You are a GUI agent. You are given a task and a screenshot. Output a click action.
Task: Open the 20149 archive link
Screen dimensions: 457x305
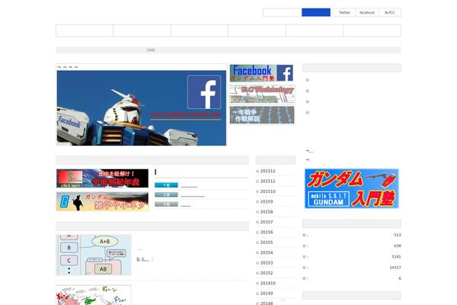coord(267,294)
